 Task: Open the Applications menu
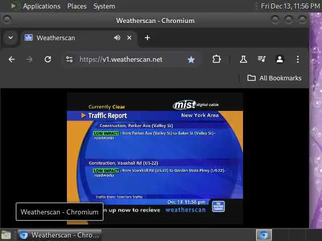tap(42, 6)
